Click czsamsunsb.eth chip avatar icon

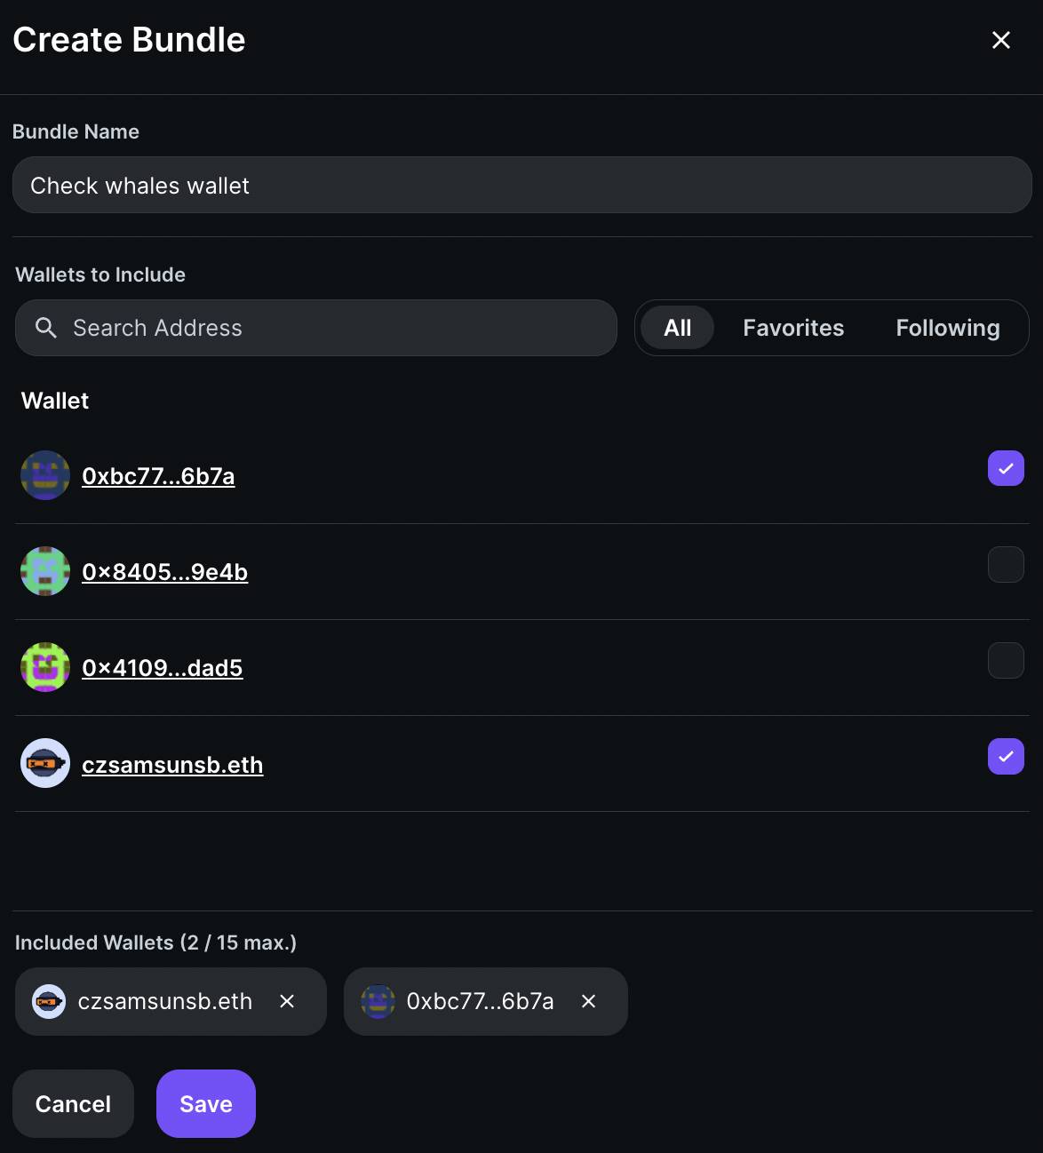tap(49, 1001)
